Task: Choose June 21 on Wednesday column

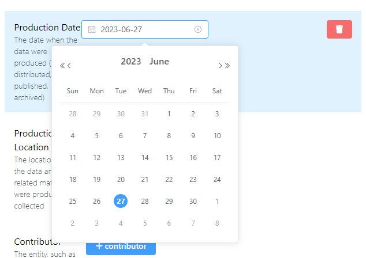Action: tap(145, 180)
